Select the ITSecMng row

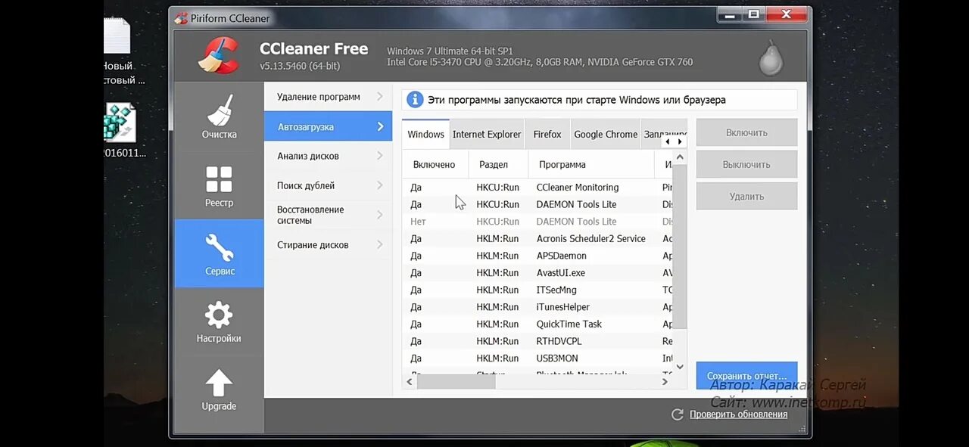tap(537, 290)
